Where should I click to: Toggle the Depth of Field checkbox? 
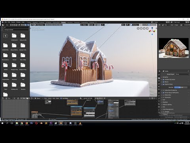[x=163, y=84]
